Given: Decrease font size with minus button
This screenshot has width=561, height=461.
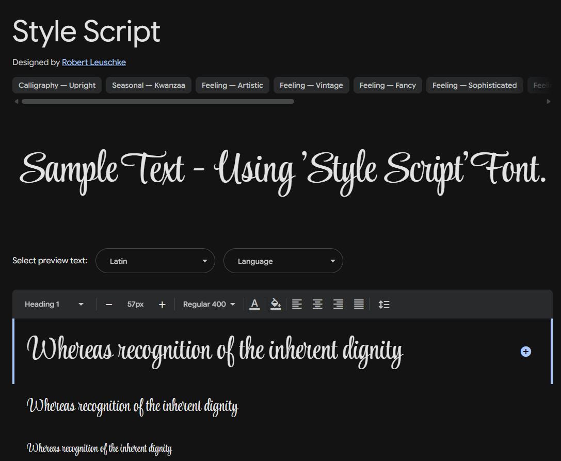Looking at the screenshot, I should click(x=109, y=305).
